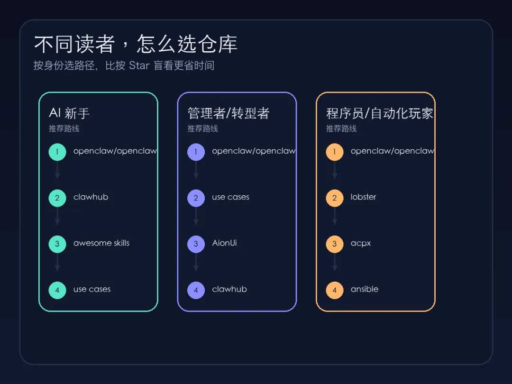Image resolution: width=512 pixels, height=384 pixels.
Task: Click orange step 4 circle beside ansible
Action: (335, 290)
